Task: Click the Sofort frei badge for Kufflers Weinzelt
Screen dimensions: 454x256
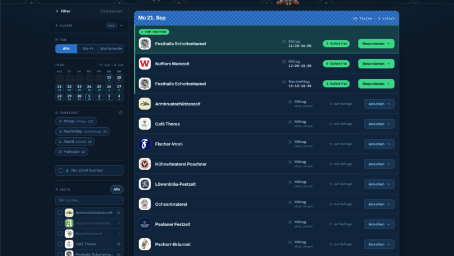Action: point(336,64)
